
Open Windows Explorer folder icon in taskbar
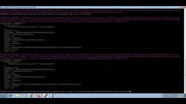pos(17,96)
